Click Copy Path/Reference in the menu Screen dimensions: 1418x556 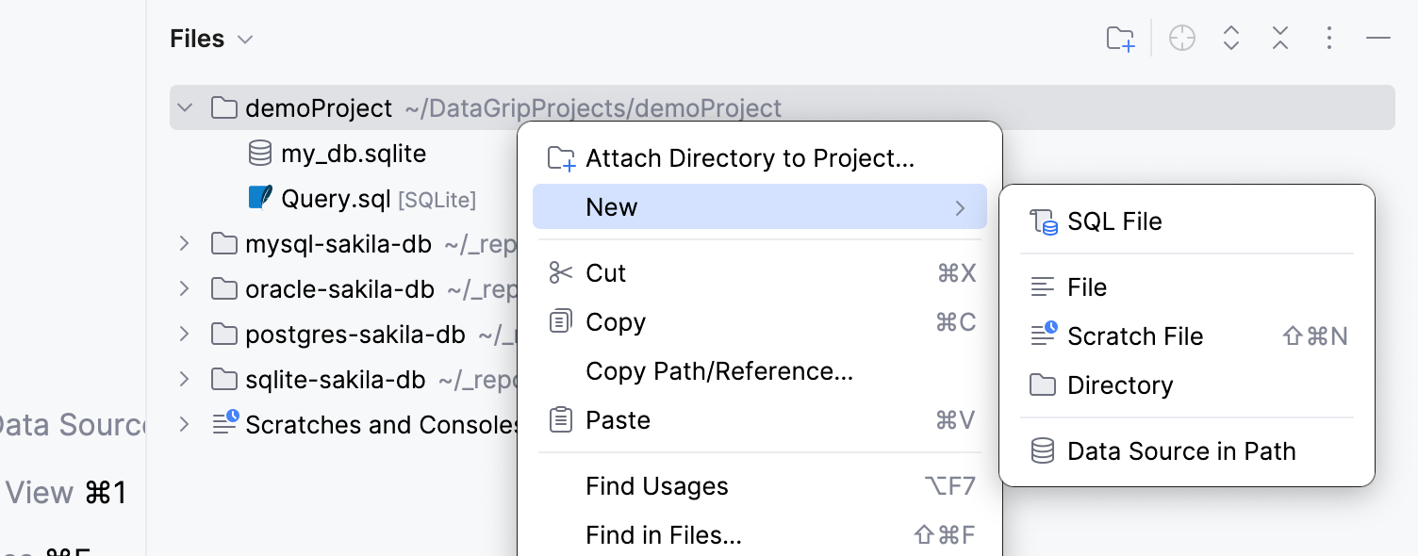719,370
